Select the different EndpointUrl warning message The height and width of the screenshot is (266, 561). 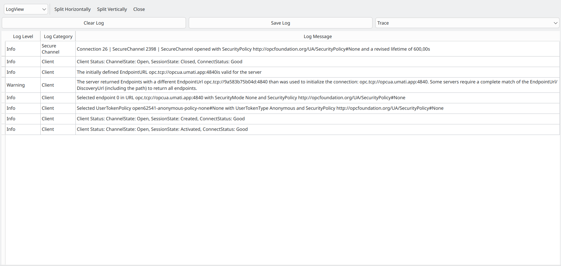pos(317,85)
